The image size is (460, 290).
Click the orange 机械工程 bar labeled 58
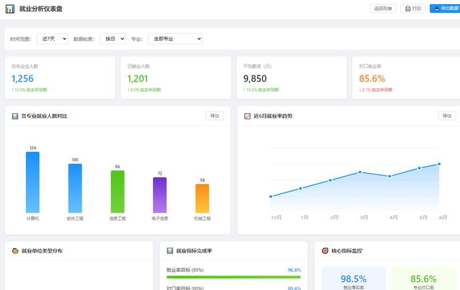click(x=202, y=199)
